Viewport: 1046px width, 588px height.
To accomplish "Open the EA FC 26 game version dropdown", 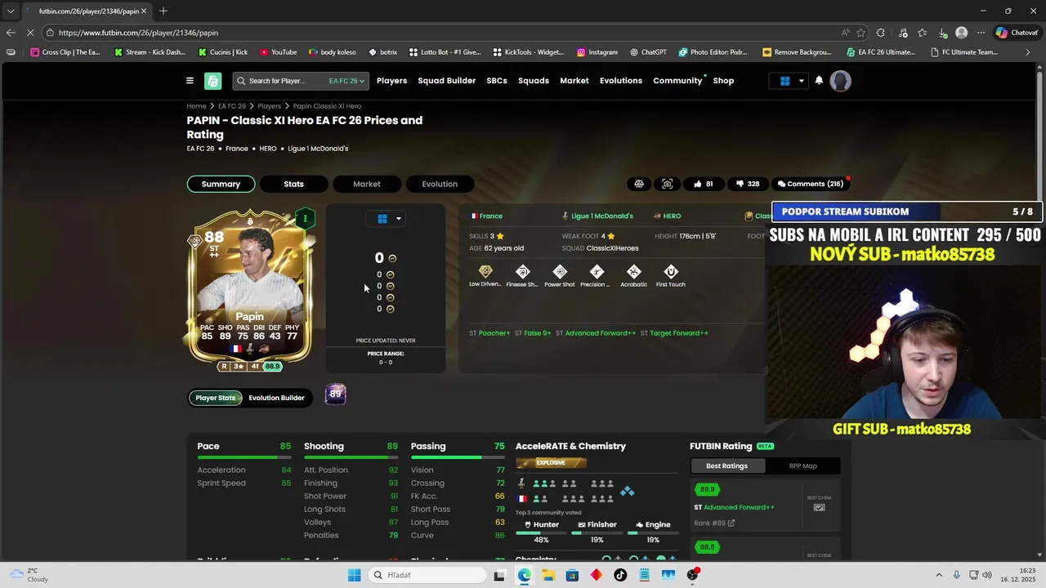I will pos(346,81).
